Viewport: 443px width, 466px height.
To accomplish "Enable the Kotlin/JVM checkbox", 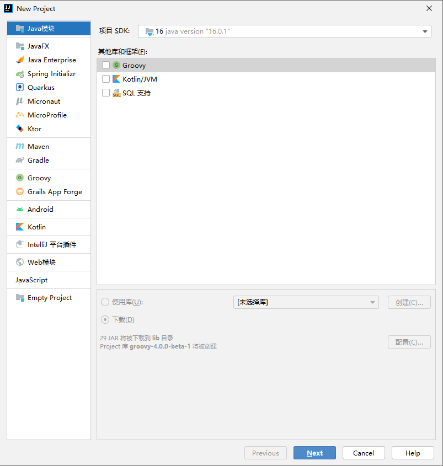I will 106,79.
